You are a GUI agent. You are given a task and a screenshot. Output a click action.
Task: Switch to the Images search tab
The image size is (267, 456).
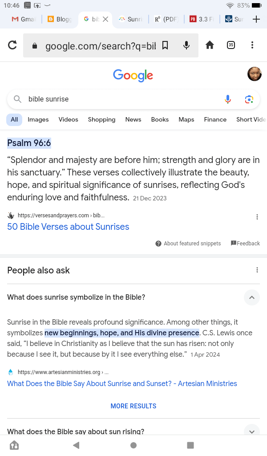(38, 119)
